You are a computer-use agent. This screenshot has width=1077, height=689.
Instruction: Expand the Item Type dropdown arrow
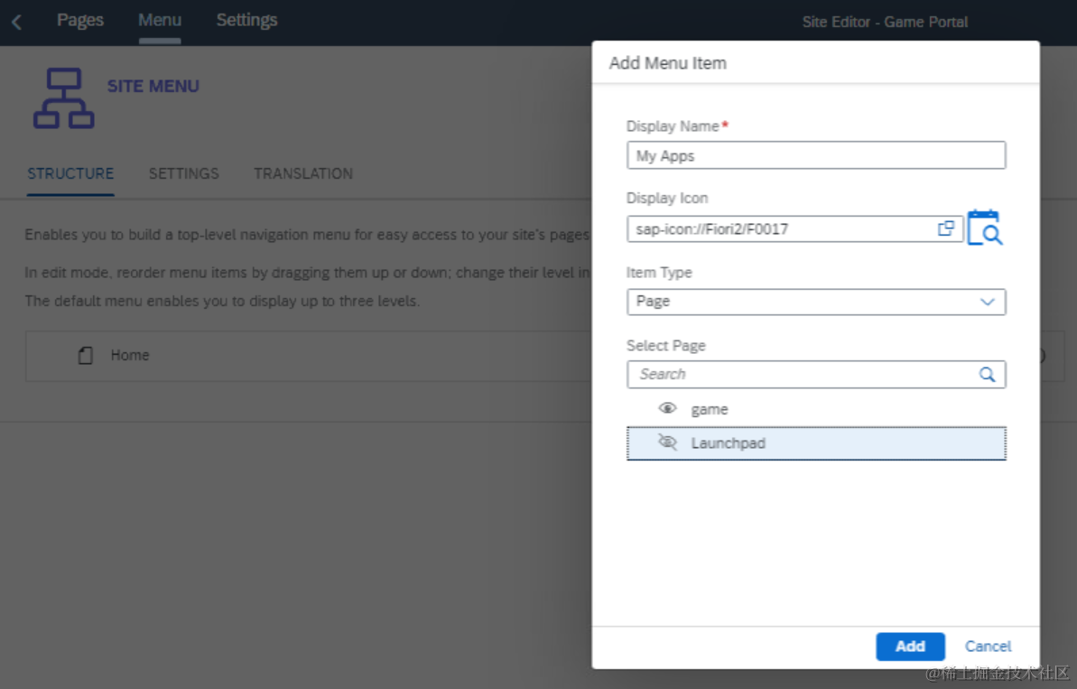987,302
